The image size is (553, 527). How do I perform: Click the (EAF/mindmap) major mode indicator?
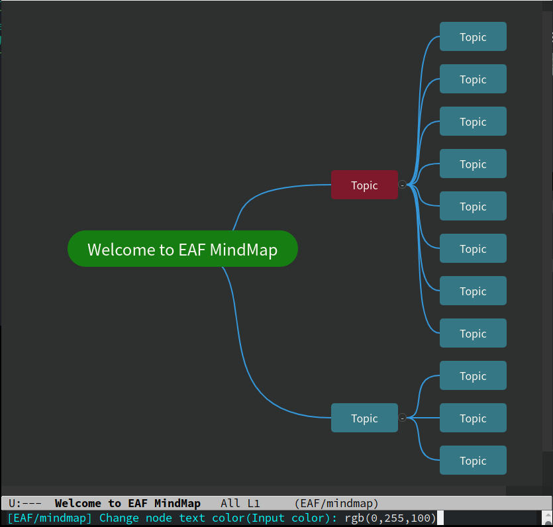(336, 503)
